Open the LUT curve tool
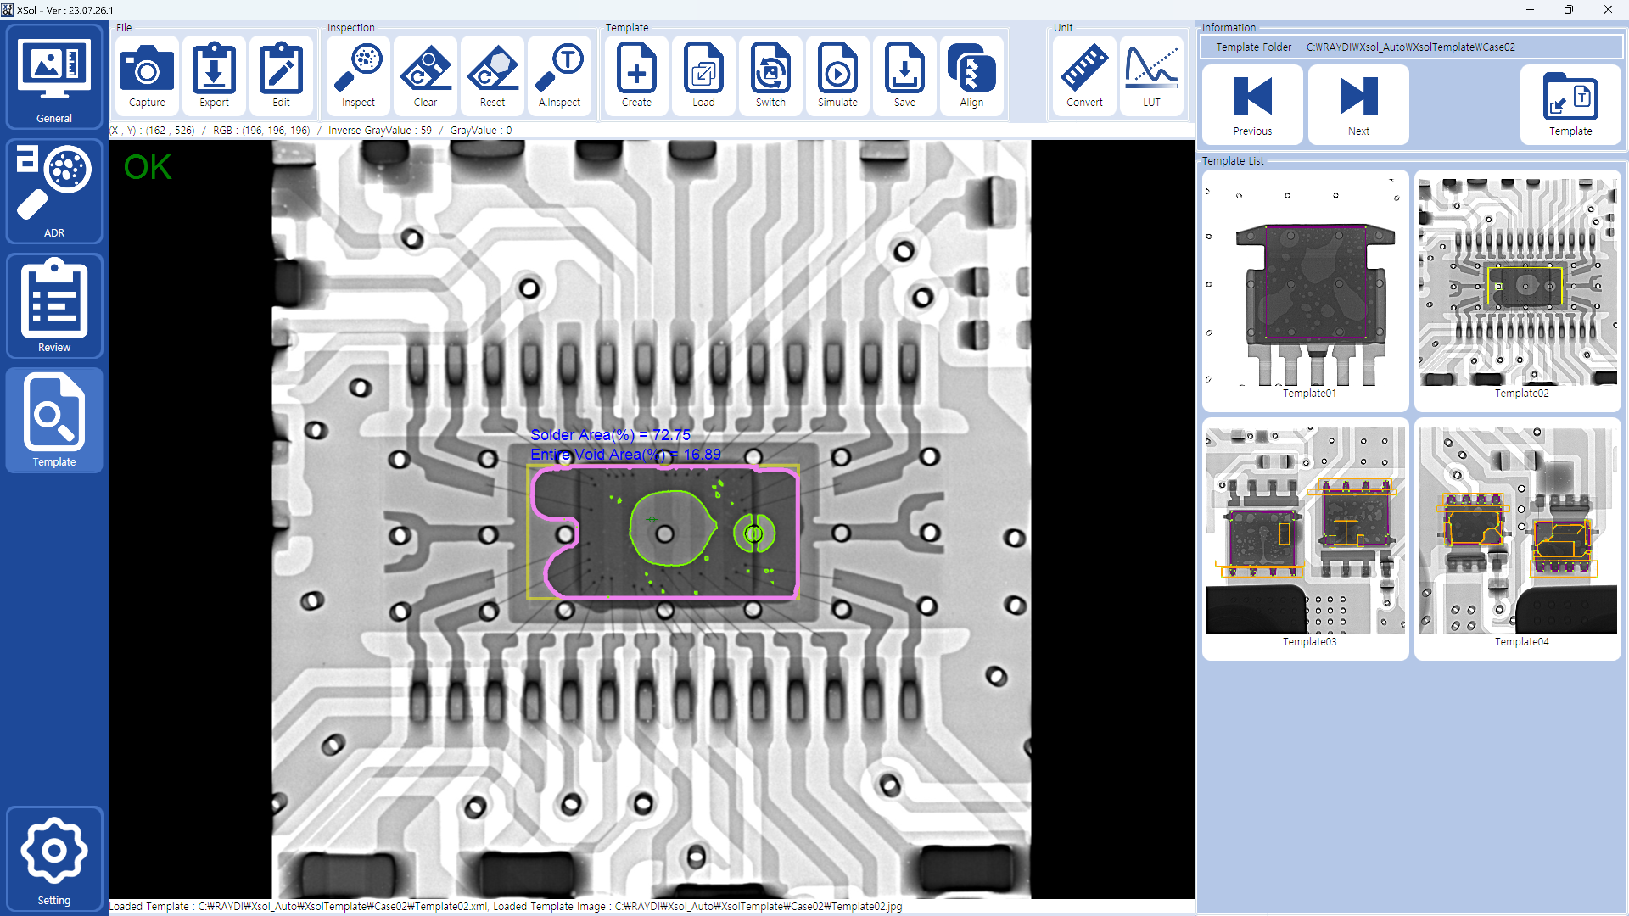1629x916 pixels. [1151, 75]
